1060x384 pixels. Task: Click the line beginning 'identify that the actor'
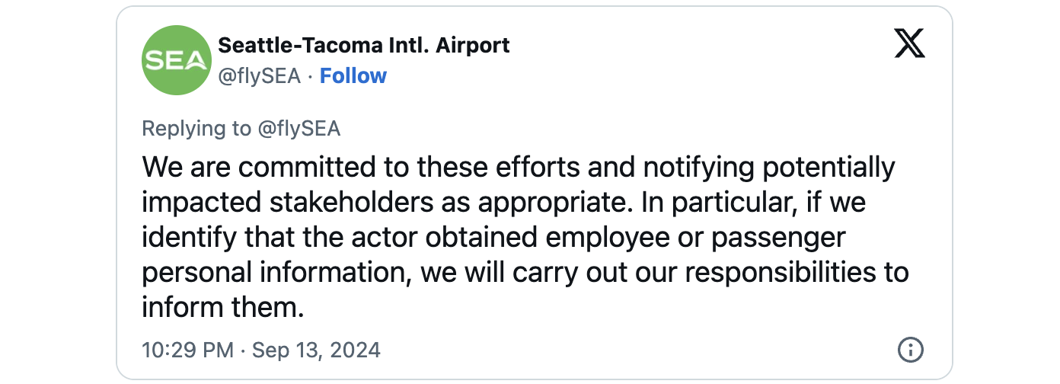pyautogui.click(x=494, y=238)
